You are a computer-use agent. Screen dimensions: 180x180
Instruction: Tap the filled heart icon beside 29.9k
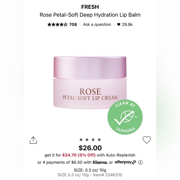coord(119,25)
